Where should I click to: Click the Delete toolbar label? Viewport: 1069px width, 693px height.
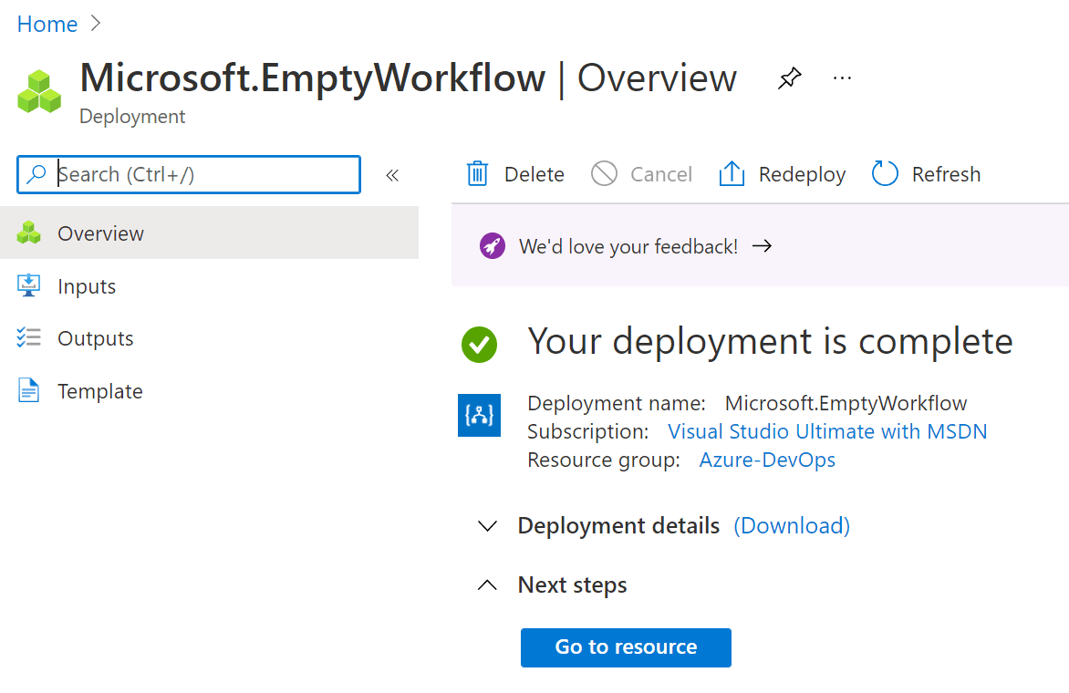click(534, 174)
